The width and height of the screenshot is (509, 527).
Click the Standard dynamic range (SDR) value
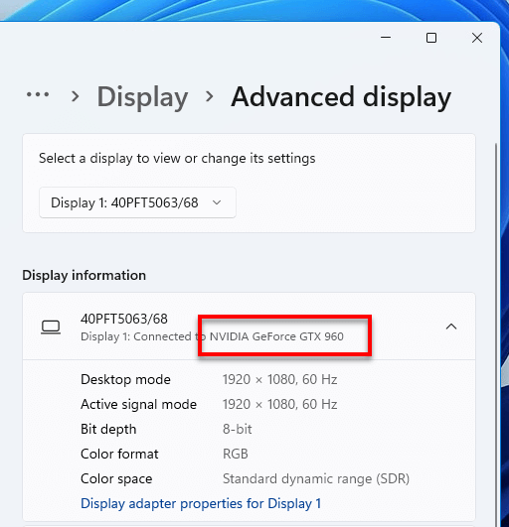(316, 478)
